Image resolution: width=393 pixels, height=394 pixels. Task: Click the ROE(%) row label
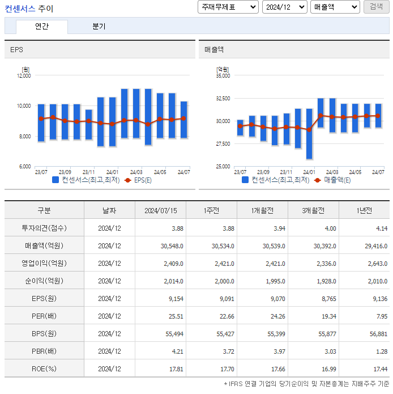coord(44,368)
